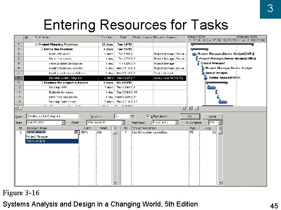Click the Work column header

point(104,128)
